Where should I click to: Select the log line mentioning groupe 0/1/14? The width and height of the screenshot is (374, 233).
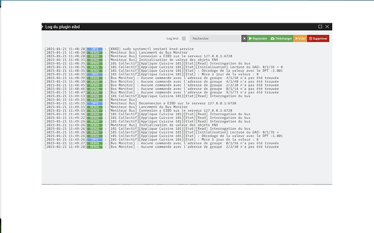click(x=162, y=89)
